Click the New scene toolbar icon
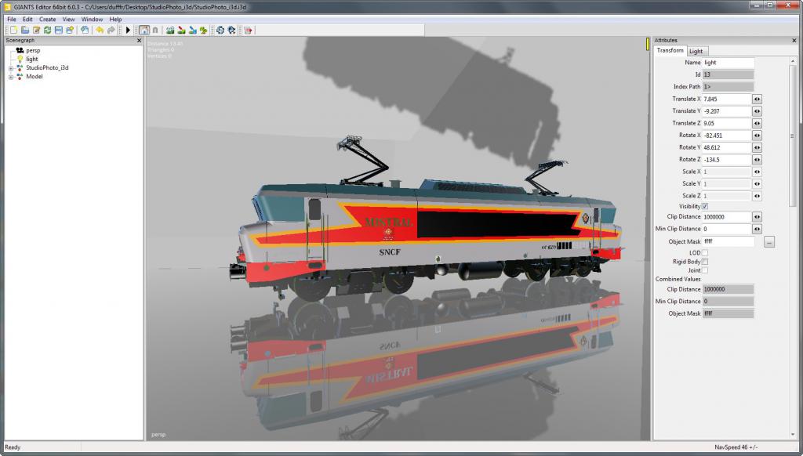The image size is (803, 456). pos(14,31)
